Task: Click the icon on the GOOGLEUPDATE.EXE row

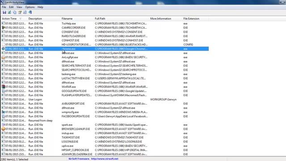Action: pyautogui.click(x=3, y=91)
